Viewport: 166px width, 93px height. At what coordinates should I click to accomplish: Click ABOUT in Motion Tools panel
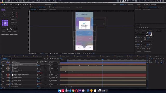click(x=14, y=10)
